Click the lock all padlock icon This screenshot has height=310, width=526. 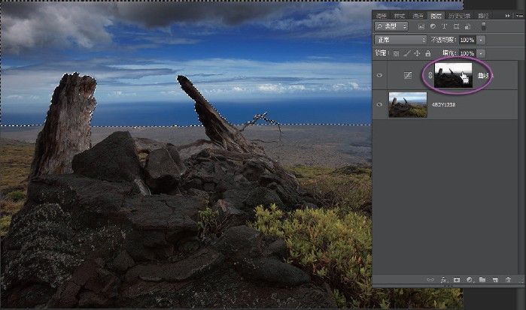[428, 53]
